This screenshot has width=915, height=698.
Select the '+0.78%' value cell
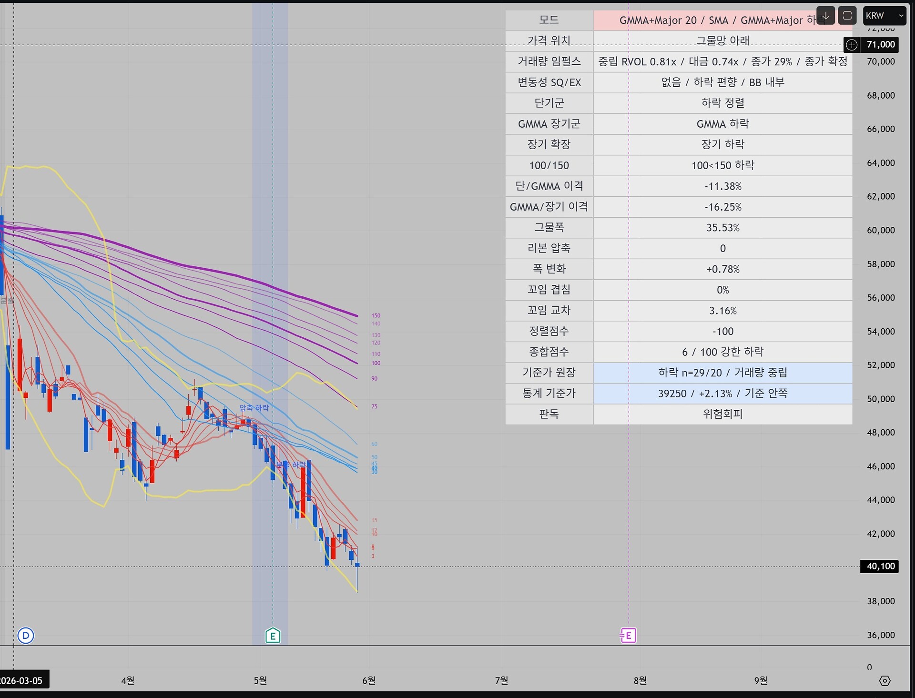722,269
